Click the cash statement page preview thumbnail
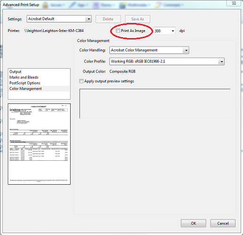The image size is (243, 235). pos(39,144)
